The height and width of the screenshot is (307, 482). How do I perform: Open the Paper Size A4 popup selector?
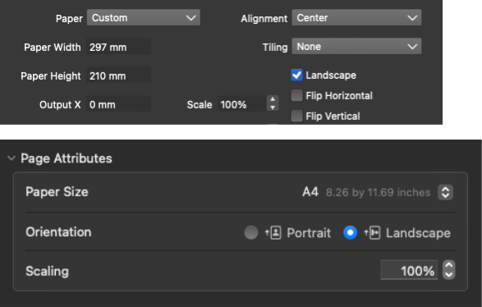tap(445, 192)
